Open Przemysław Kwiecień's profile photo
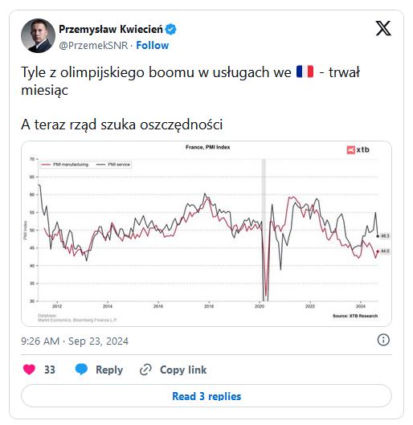Viewport: 413px width, 425px height. (x=38, y=35)
